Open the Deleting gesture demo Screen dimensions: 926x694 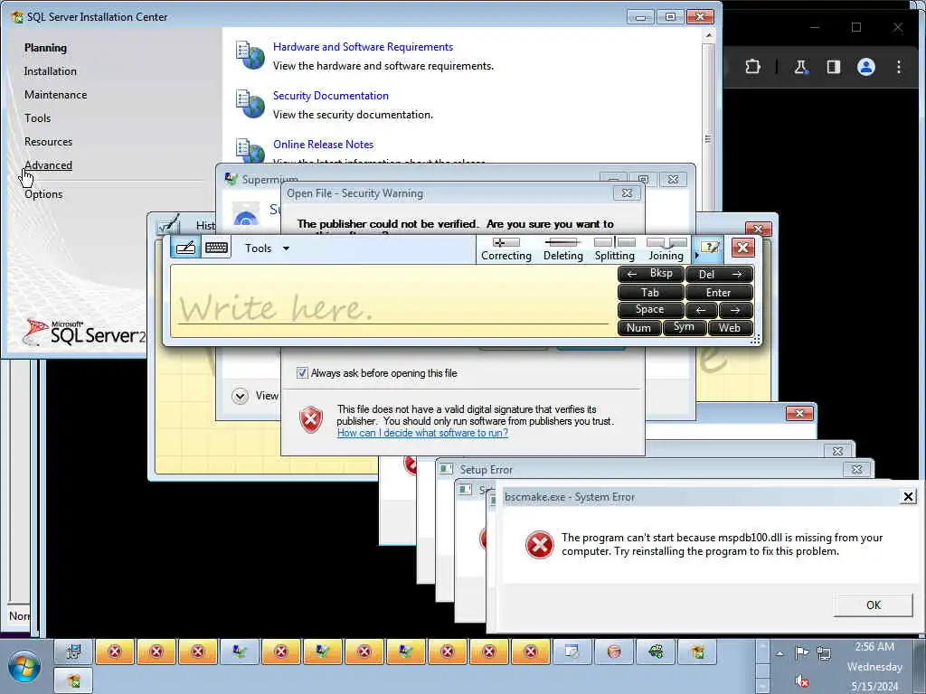[x=562, y=249]
